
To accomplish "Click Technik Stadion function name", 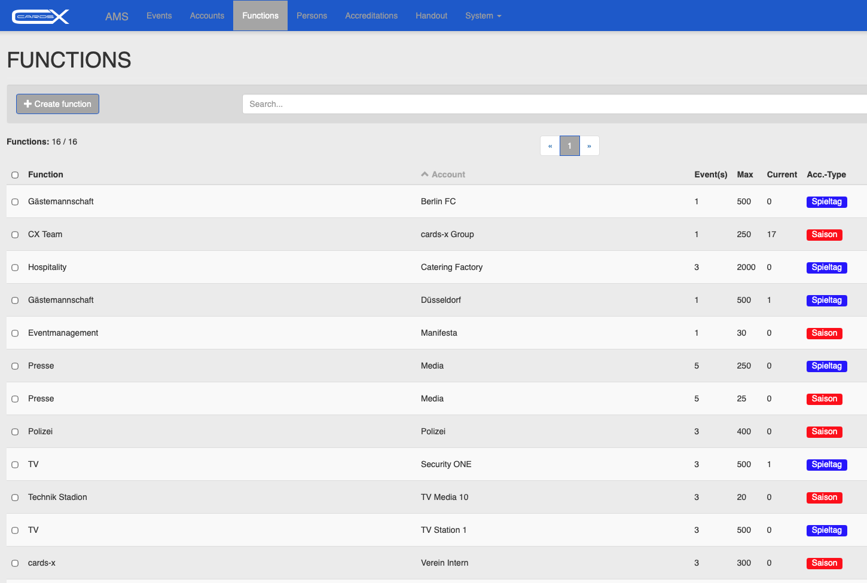I will click(57, 497).
